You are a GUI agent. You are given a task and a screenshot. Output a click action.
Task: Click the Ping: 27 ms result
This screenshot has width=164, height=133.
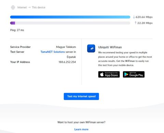(x=17, y=30)
